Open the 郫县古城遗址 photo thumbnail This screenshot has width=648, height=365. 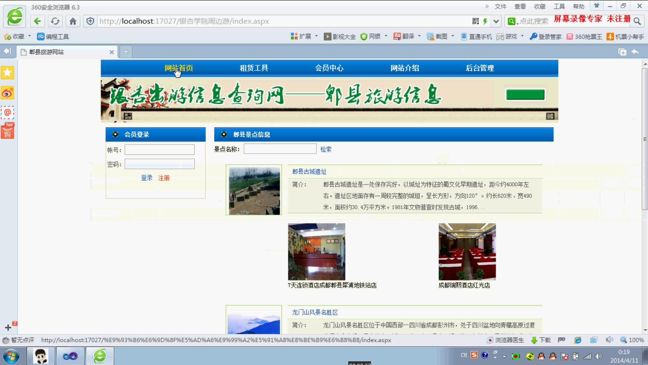pyautogui.click(x=254, y=190)
